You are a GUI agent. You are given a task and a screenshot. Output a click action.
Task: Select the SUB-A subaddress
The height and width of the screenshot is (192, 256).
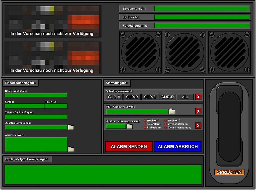(x=114, y=97)
